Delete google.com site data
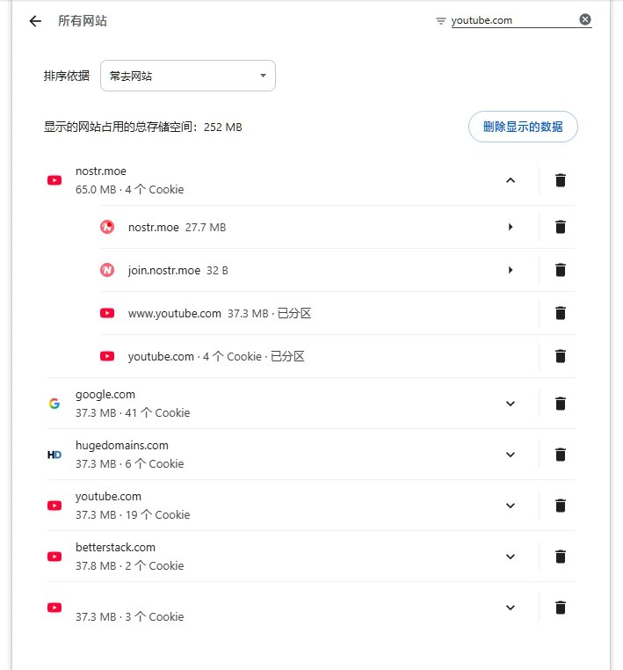623x670 pixels. coord(561,404)
